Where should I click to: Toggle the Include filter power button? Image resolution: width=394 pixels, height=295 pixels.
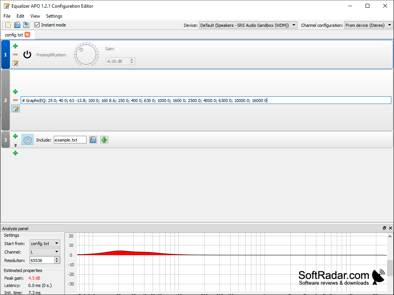click(x=27, y=140)
